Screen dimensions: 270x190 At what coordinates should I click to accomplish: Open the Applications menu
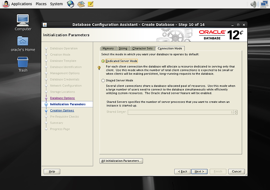(x=22, y=4)
